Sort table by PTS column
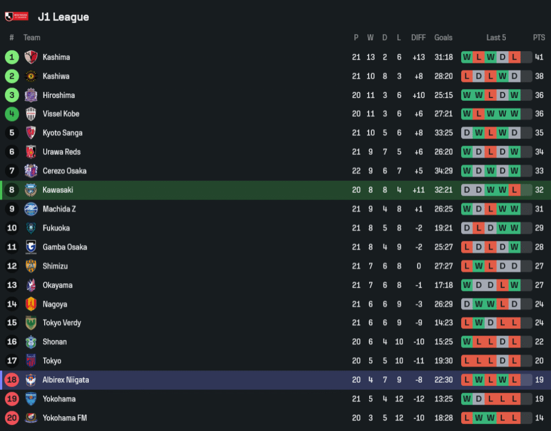This screenshot has height=431, width=551. (x=538, y=37)
